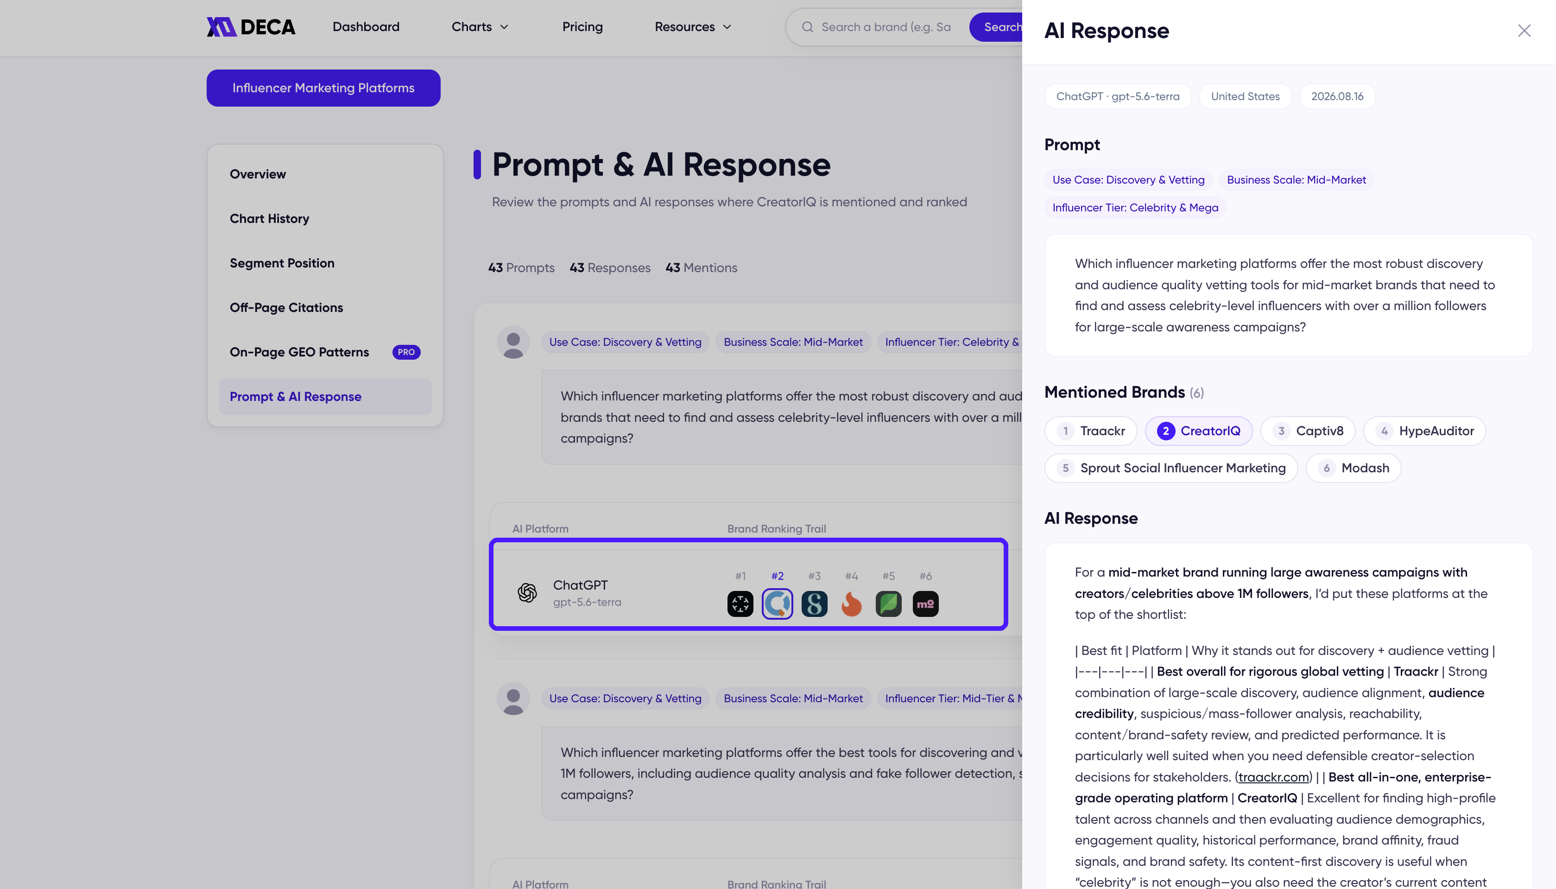Click the AI Platform column header

tap(541, 529)
